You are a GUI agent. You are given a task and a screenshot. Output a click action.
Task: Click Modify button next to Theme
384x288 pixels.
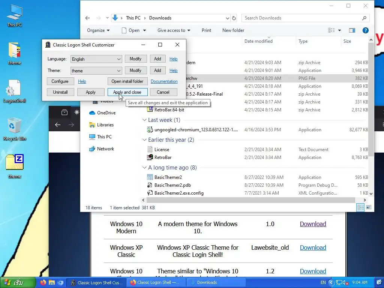point(136,70)
